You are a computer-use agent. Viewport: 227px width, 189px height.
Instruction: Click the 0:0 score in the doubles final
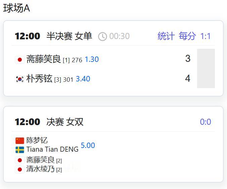click(206, 122)
